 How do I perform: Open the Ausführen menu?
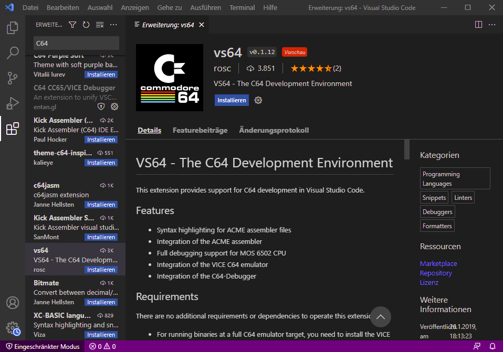pos(206,7)
